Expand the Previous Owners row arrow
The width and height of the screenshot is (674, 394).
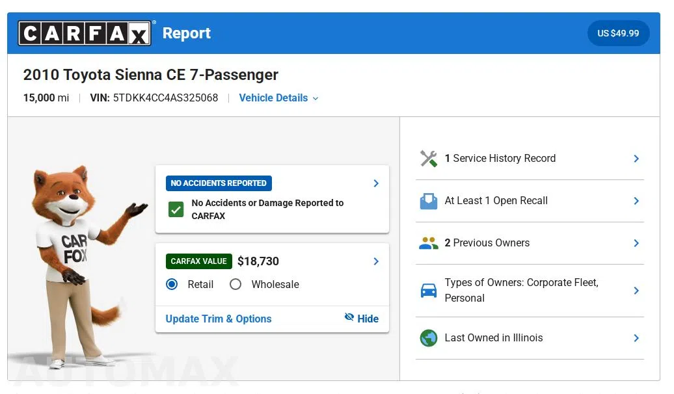point(637,243)
